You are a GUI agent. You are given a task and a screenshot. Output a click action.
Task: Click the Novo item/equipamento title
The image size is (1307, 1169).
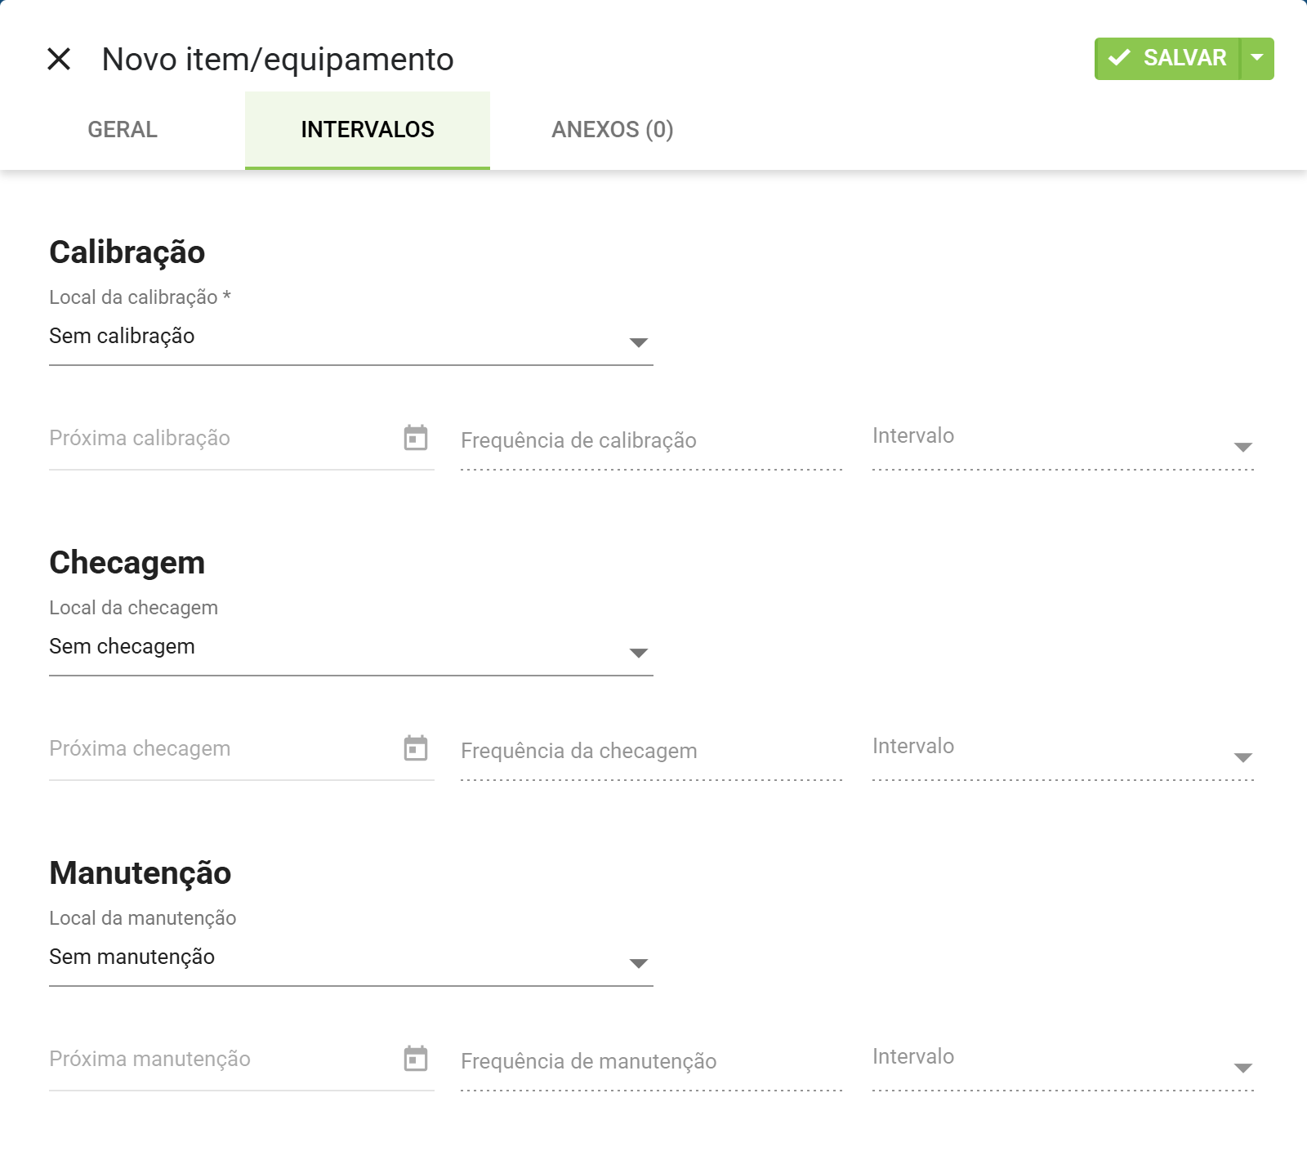(278, 60)
